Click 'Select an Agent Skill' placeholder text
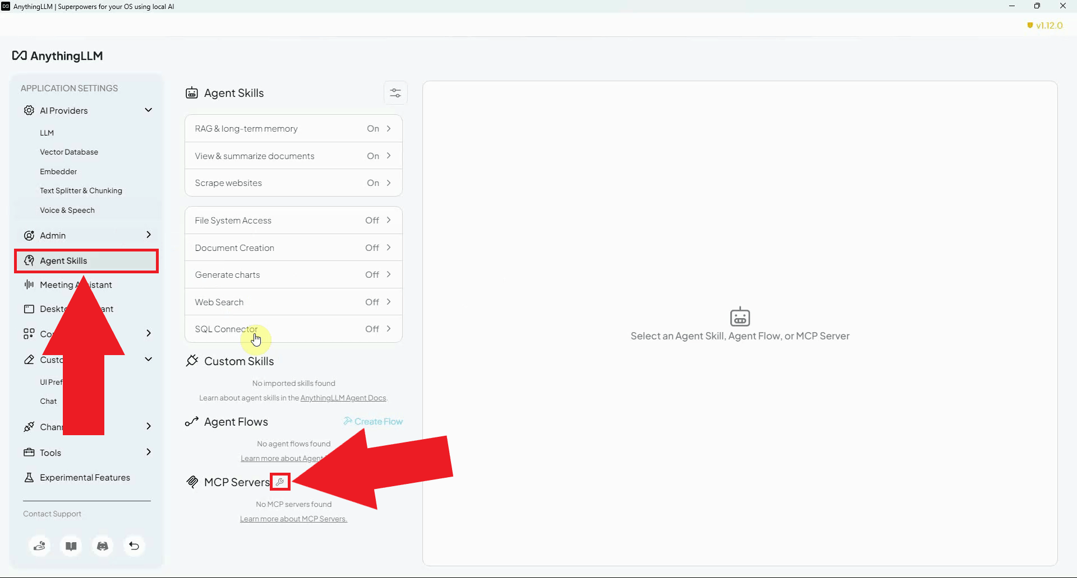This screenshot has width=1077, height=578. point(740,336)
